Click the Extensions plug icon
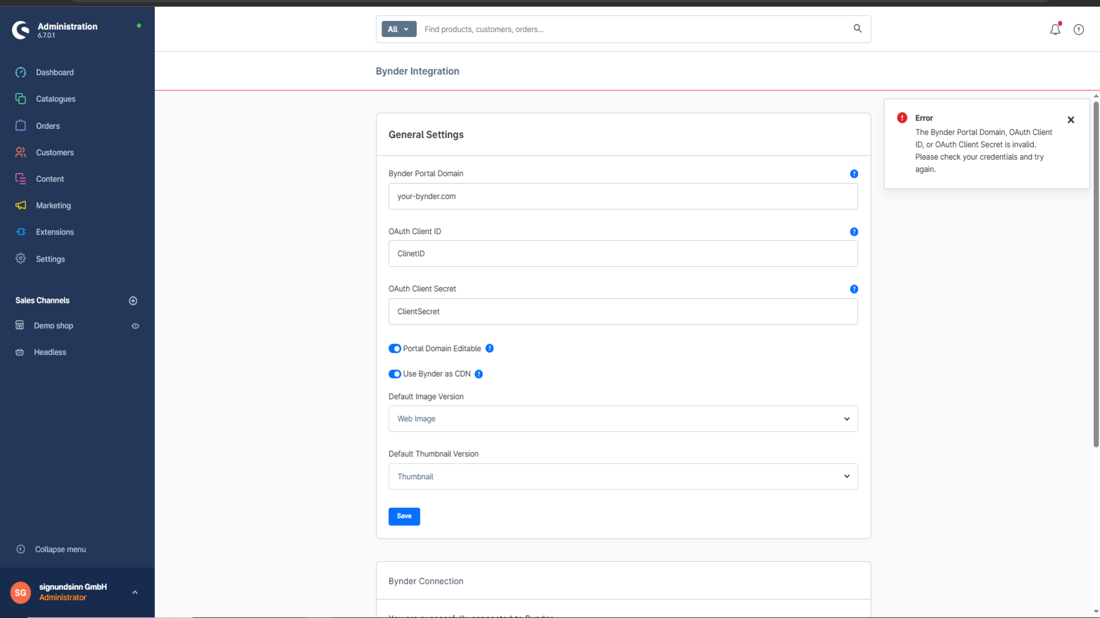The height and width of the screenshot is (618, 1100). pos(21,232)
